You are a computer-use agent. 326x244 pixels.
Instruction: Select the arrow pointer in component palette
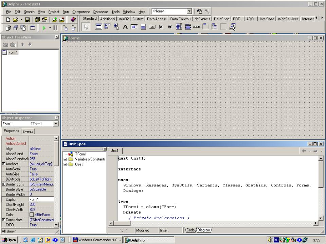(86, 27)
